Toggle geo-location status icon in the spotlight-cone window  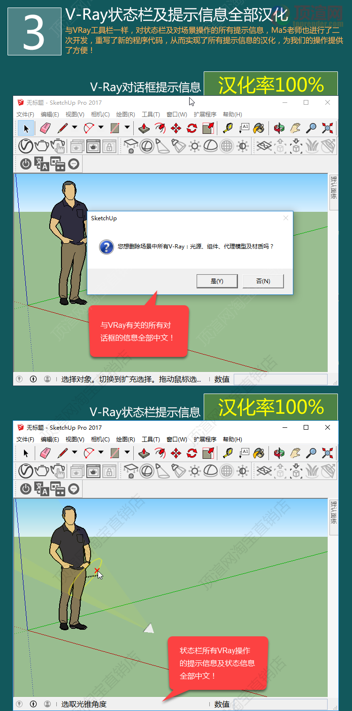19,704
